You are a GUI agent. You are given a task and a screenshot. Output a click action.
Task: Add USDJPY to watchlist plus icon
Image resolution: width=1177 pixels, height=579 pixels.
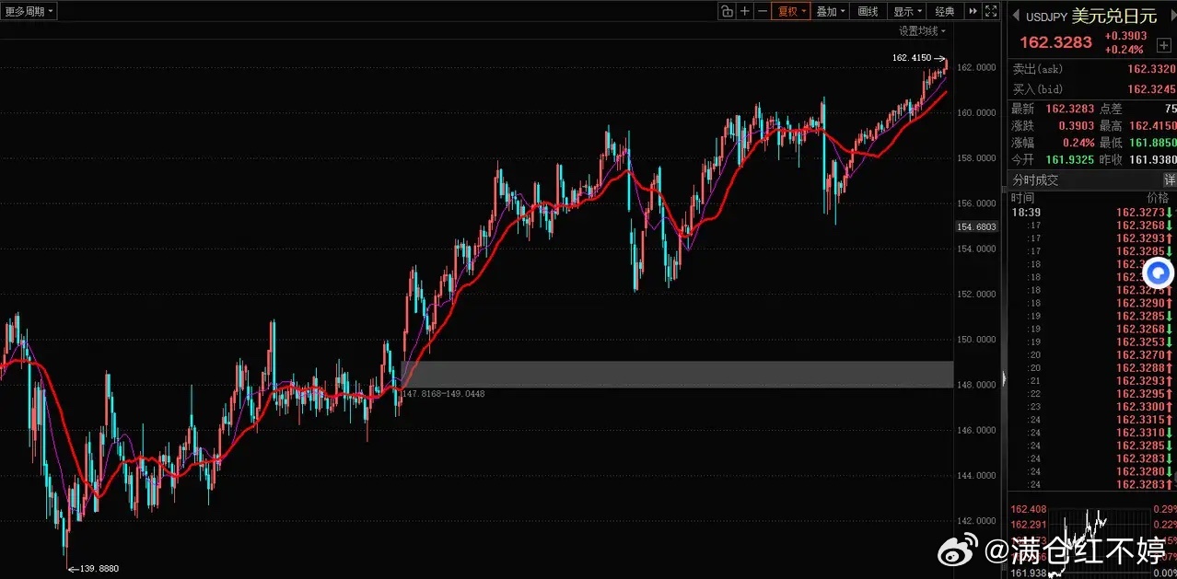click(x=1164, y=44)
